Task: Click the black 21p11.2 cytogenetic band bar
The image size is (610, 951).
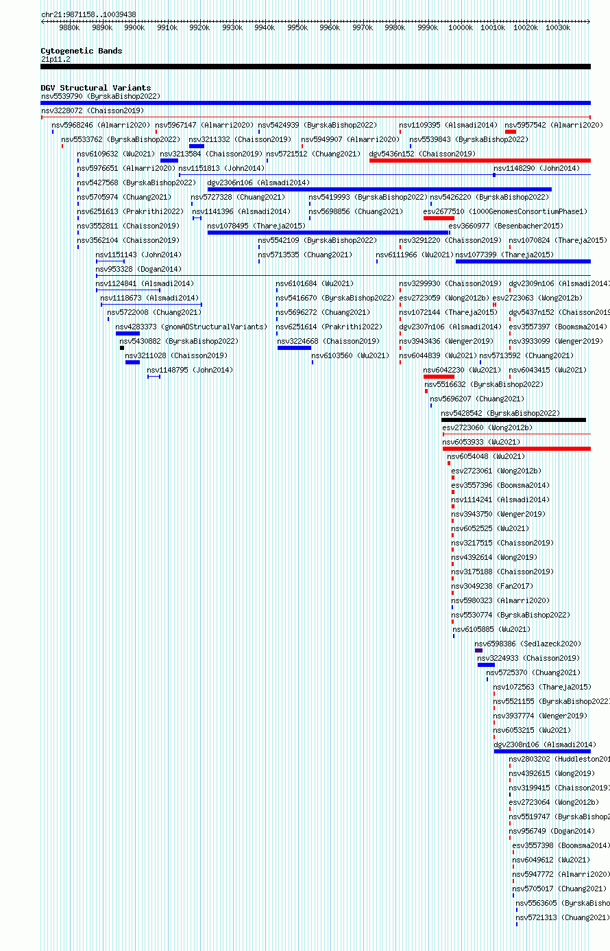Action: tap(315, 67)
